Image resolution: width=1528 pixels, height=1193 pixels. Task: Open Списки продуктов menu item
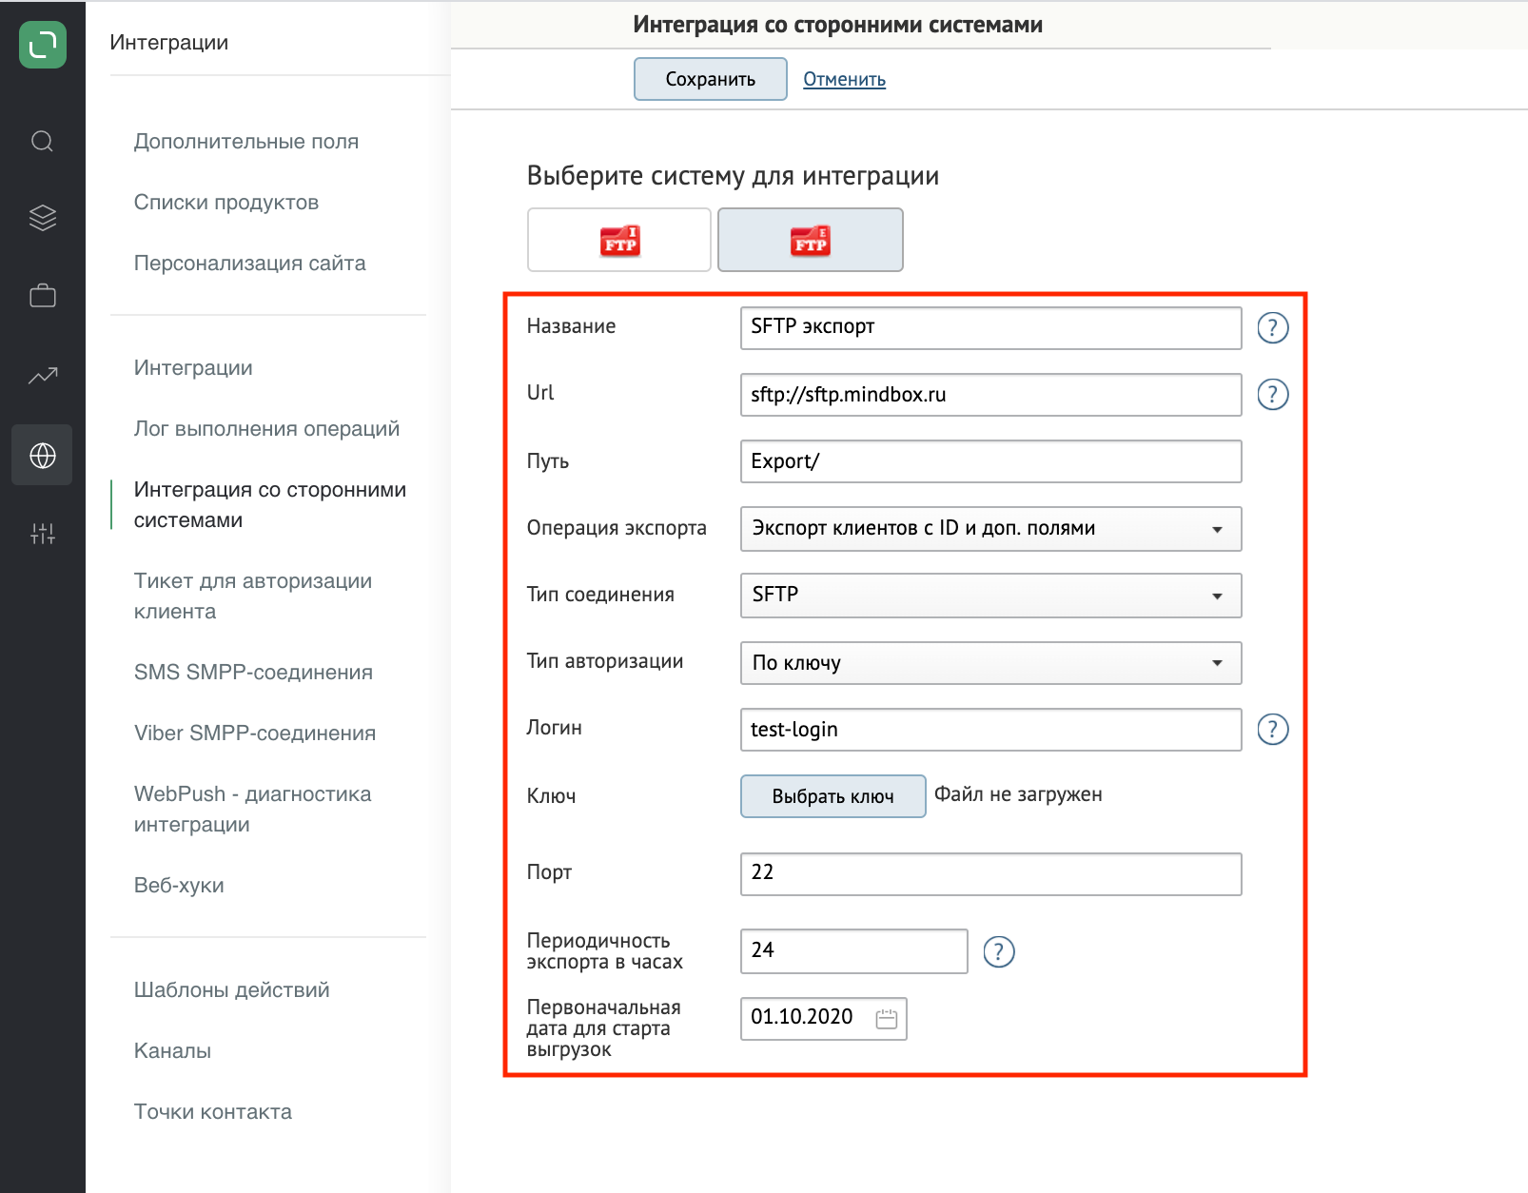226,203
